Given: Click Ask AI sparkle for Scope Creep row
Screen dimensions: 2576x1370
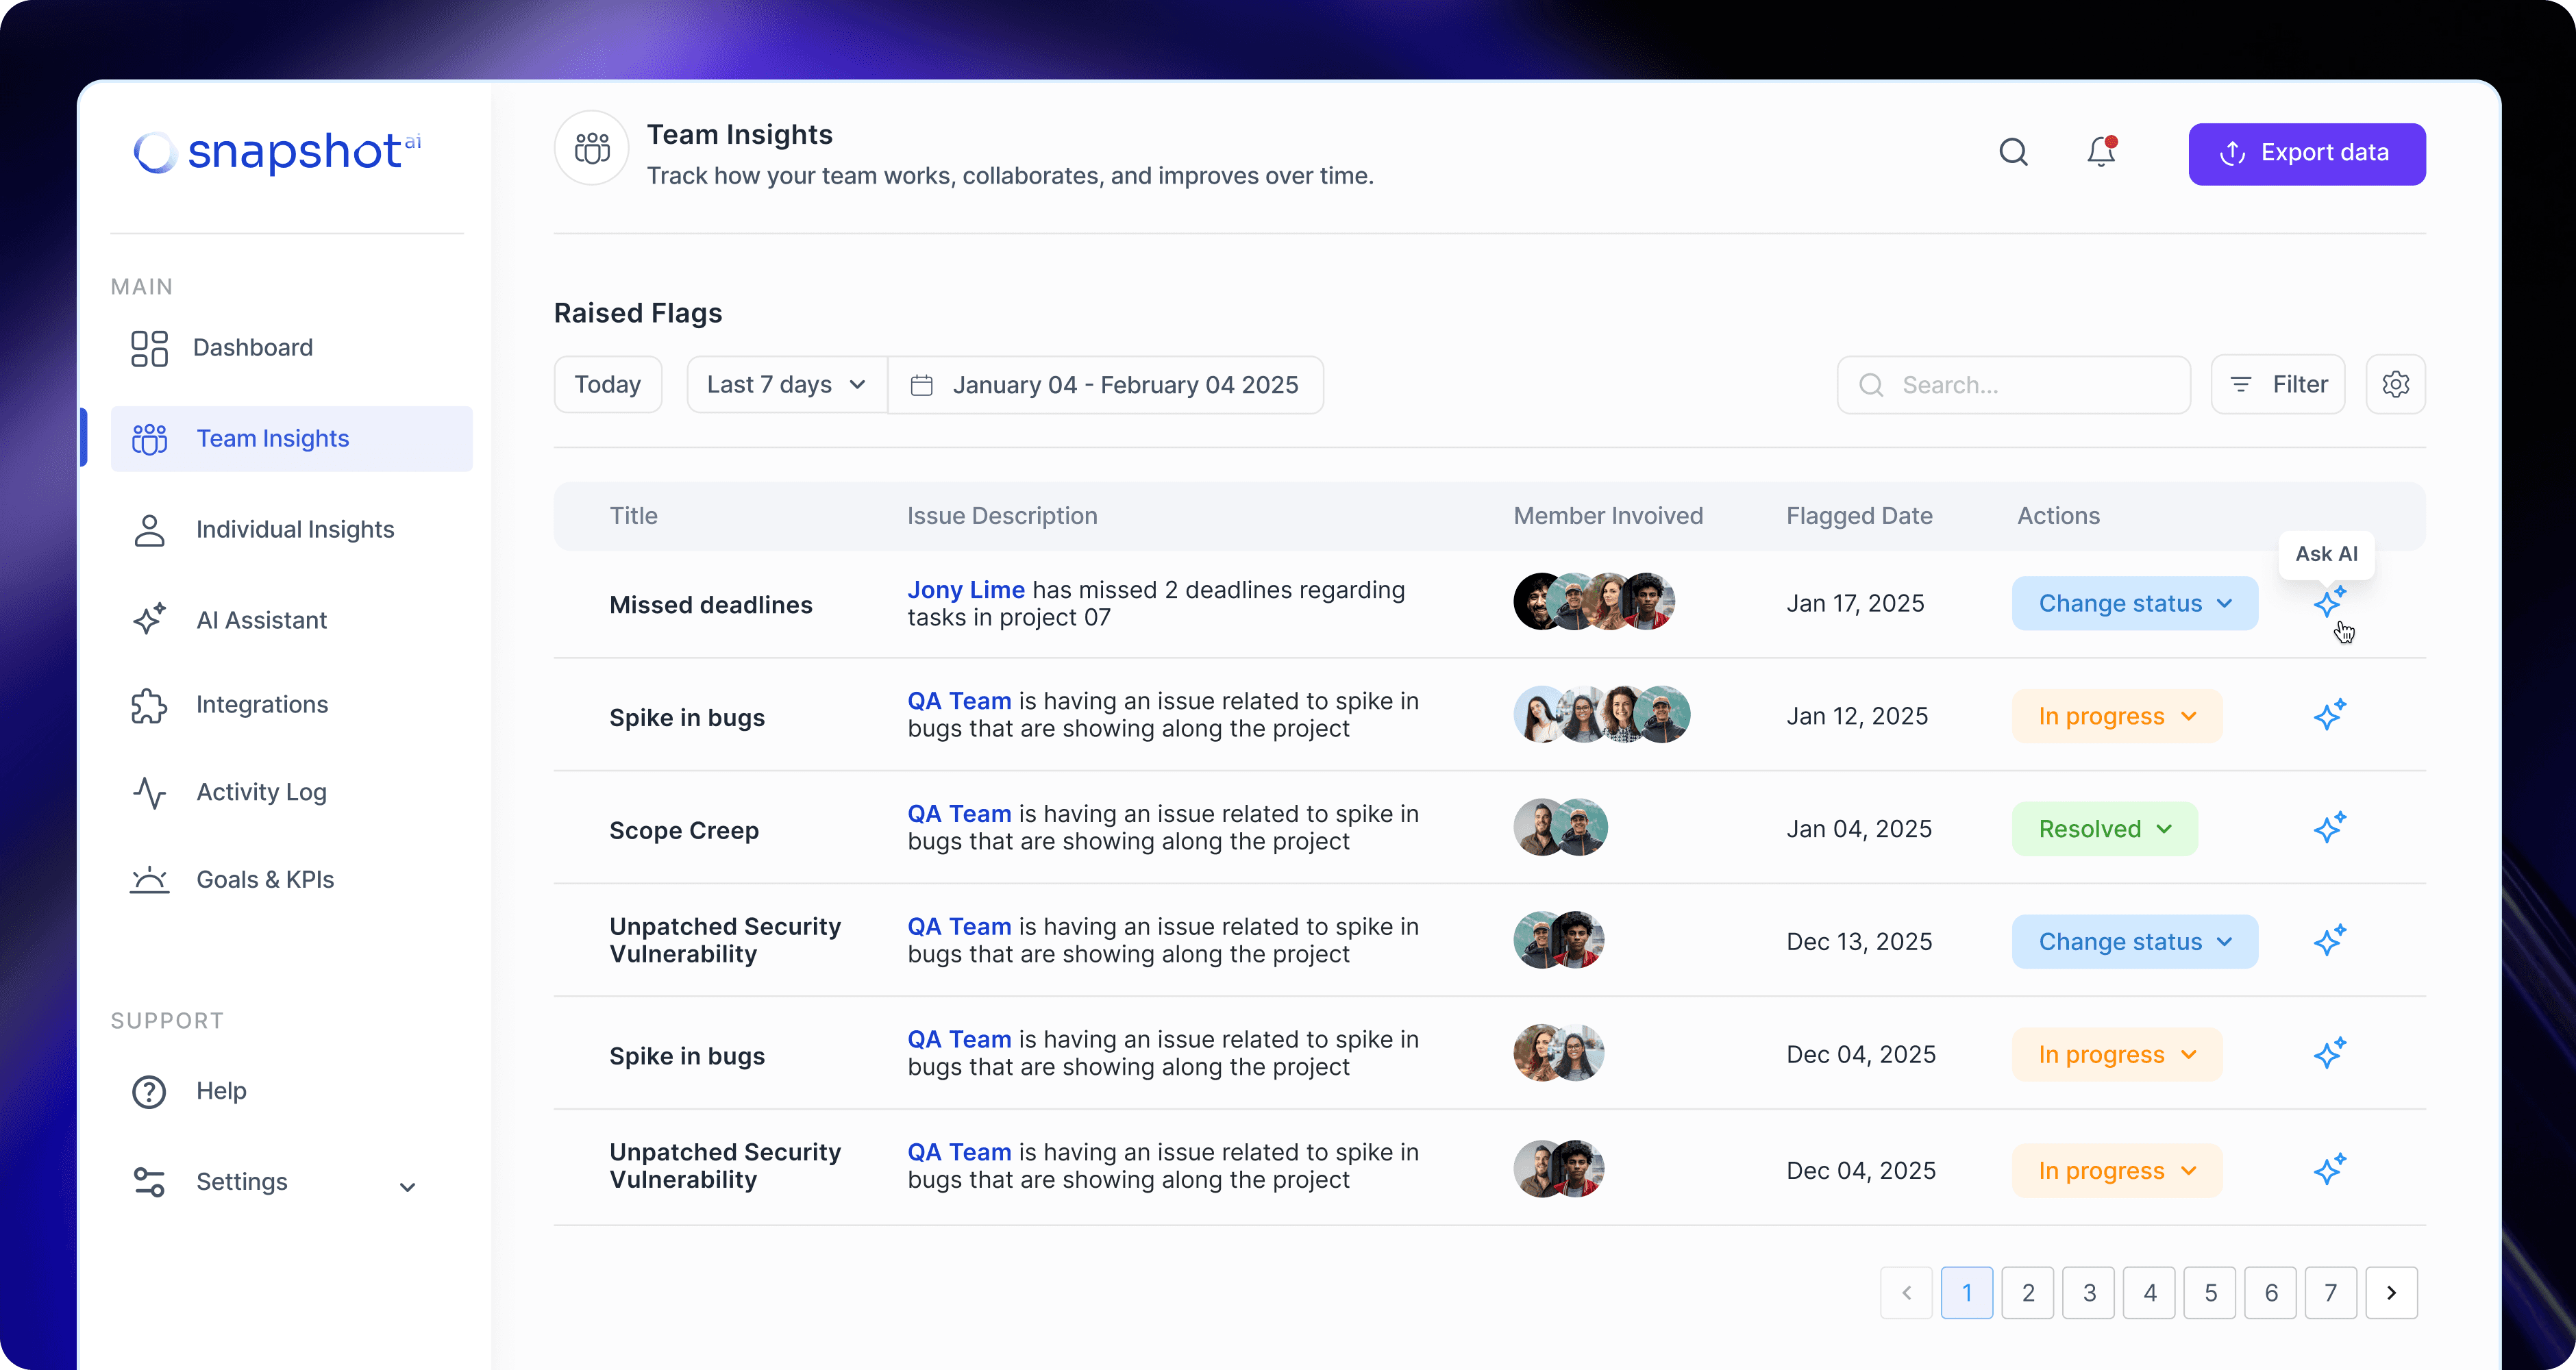Looking at the screenshot, I should 2329,828.
